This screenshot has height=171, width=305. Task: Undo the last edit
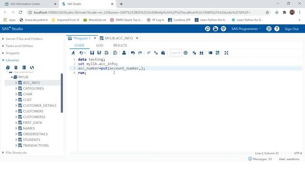(x=132, y=53)
